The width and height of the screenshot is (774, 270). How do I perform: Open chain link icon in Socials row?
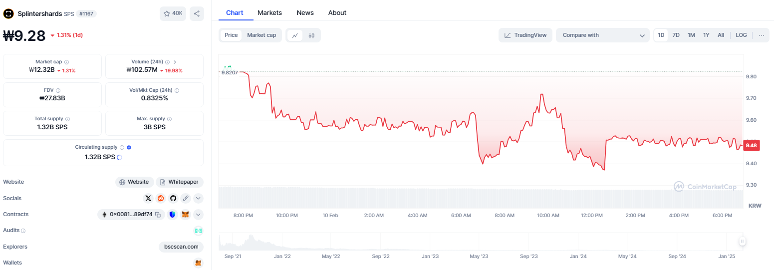[186, 198]
